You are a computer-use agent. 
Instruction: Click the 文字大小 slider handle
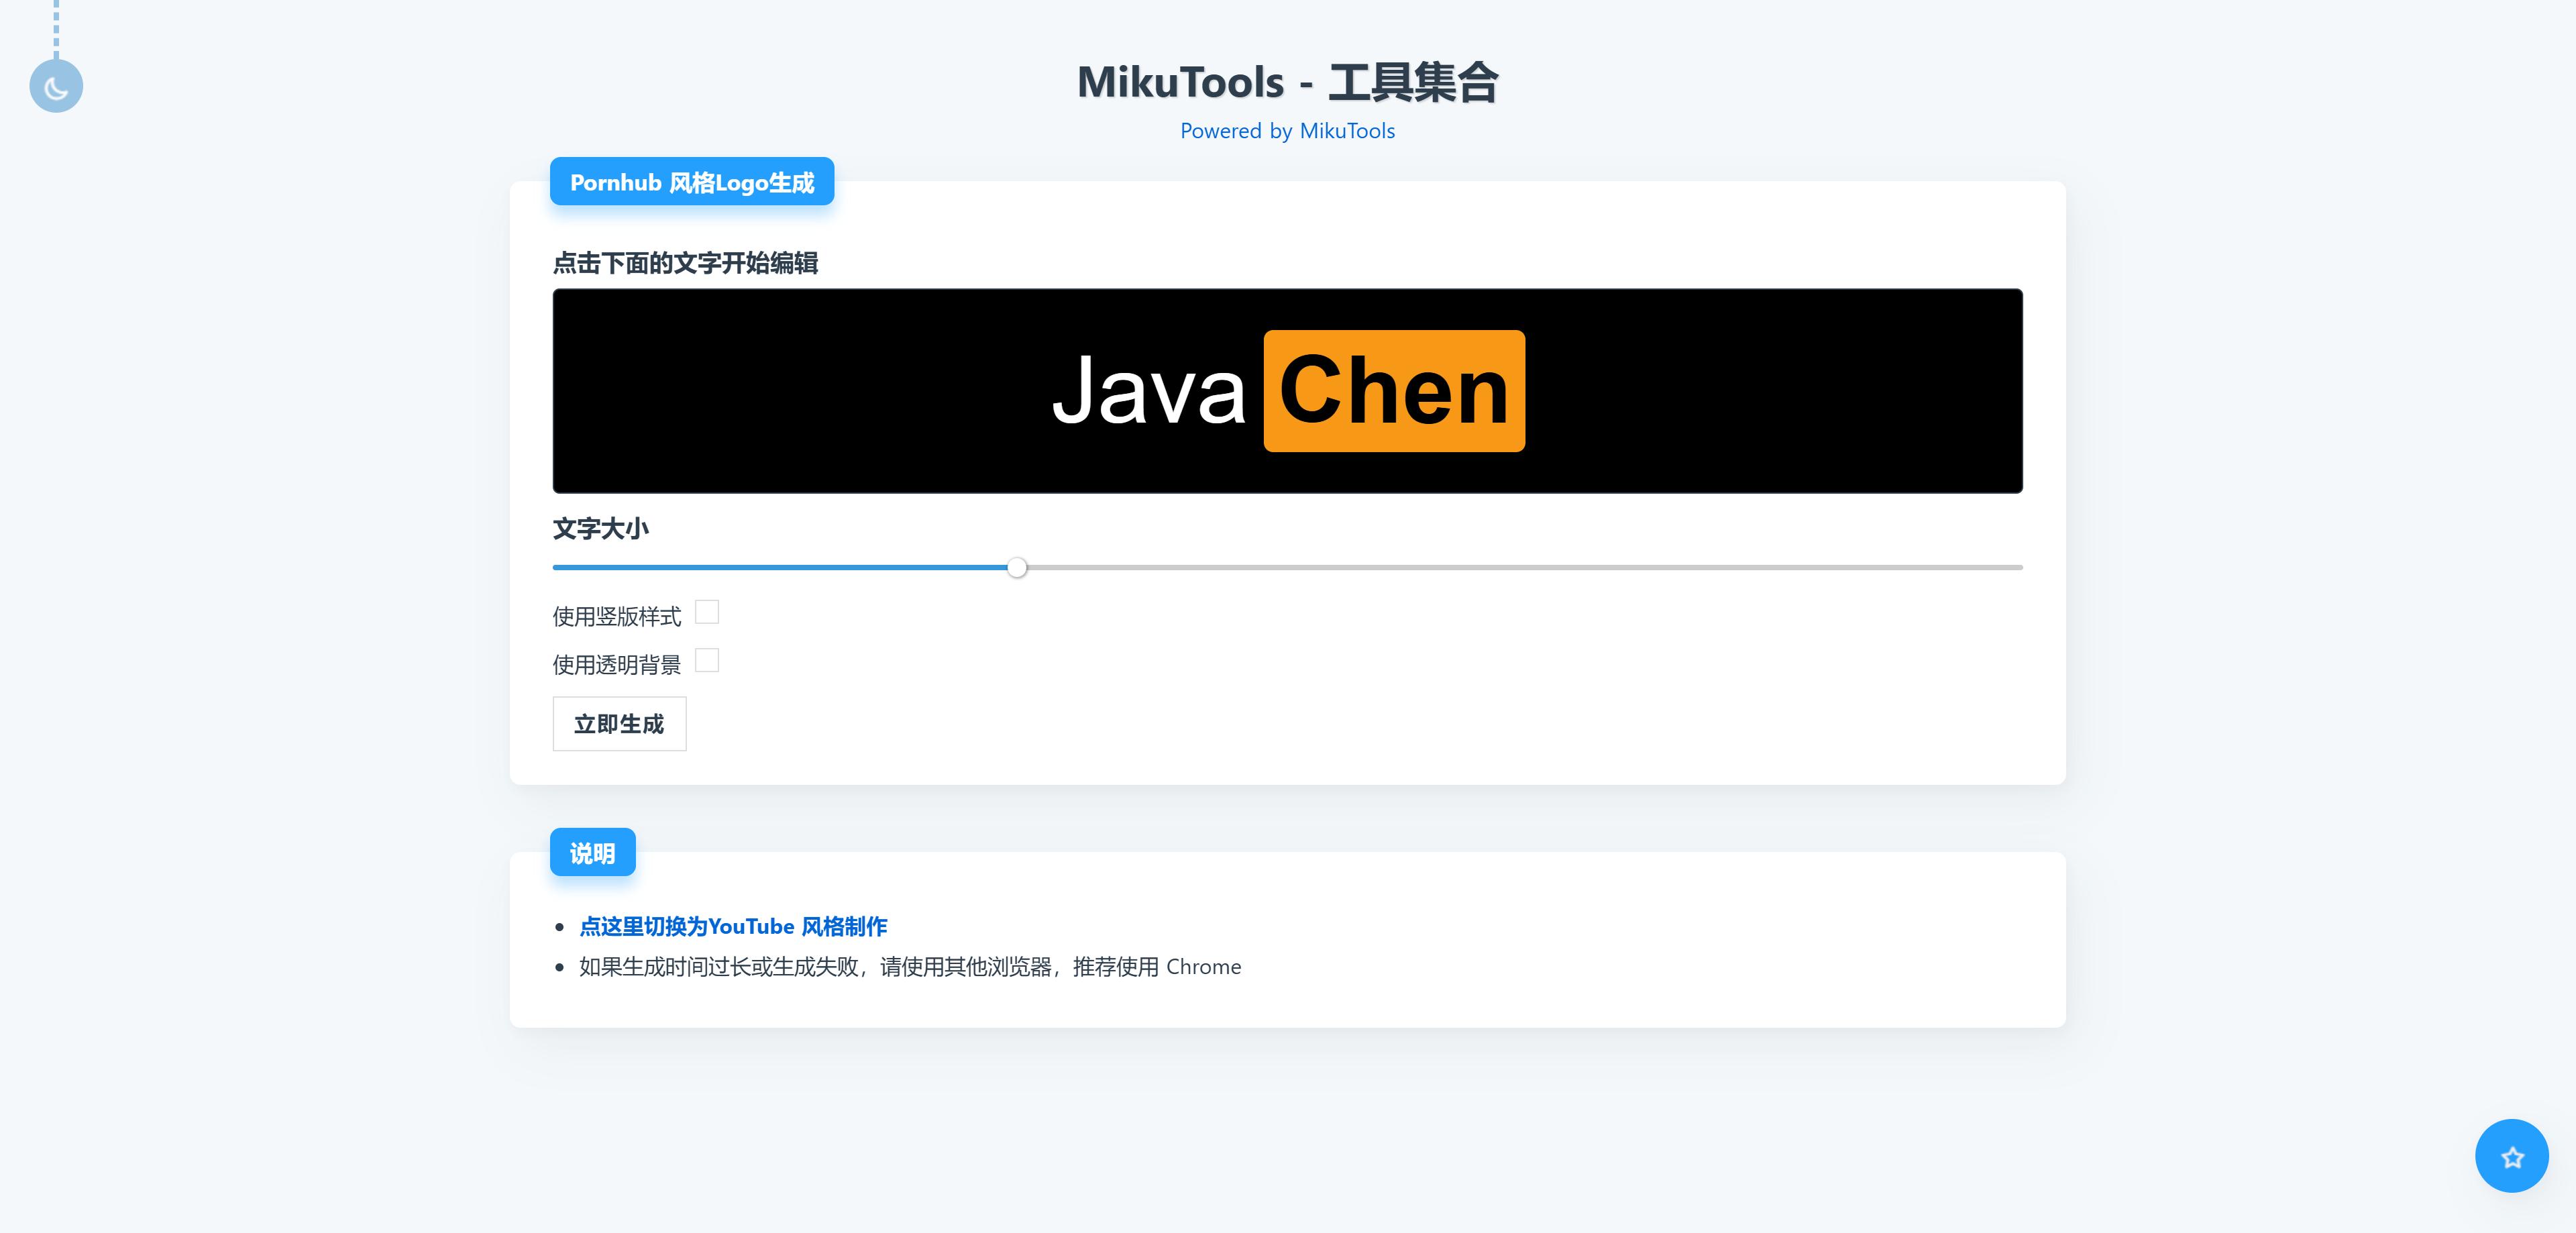(x=1017, y=568)
